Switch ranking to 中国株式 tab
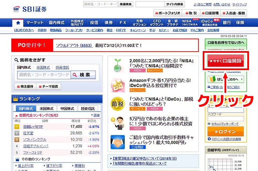Viewport: 258px width, 171px height. tap(67, 109)
